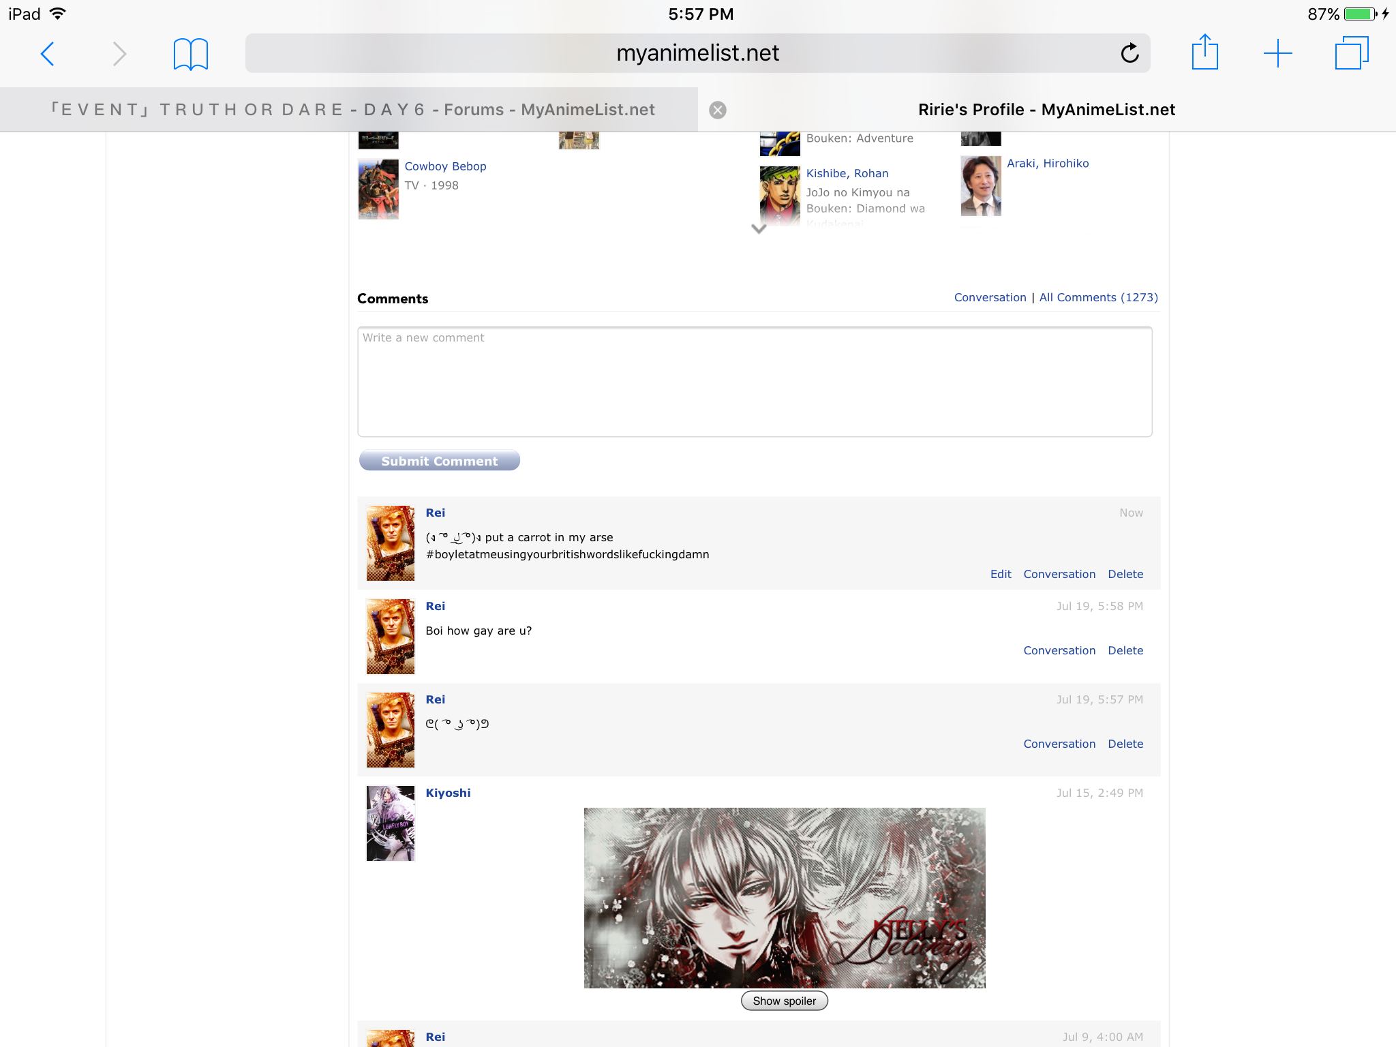Select Ririe's Profile tab
This screenshot has height=1047, width=1396.
pyautogui.click(x=1046, y=110)
